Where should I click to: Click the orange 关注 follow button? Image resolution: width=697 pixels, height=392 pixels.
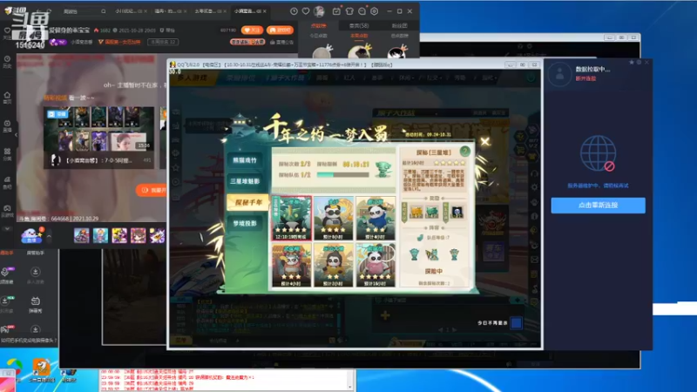(x=252, y=30)
